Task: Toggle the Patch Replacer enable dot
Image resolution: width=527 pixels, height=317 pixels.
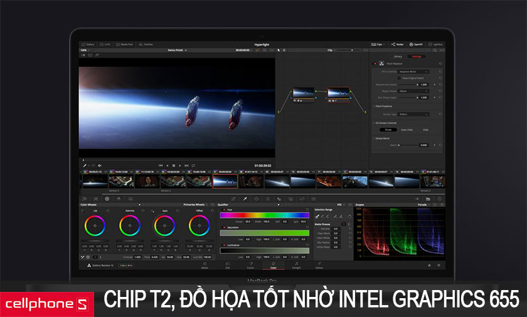Action: pos(375,63)
